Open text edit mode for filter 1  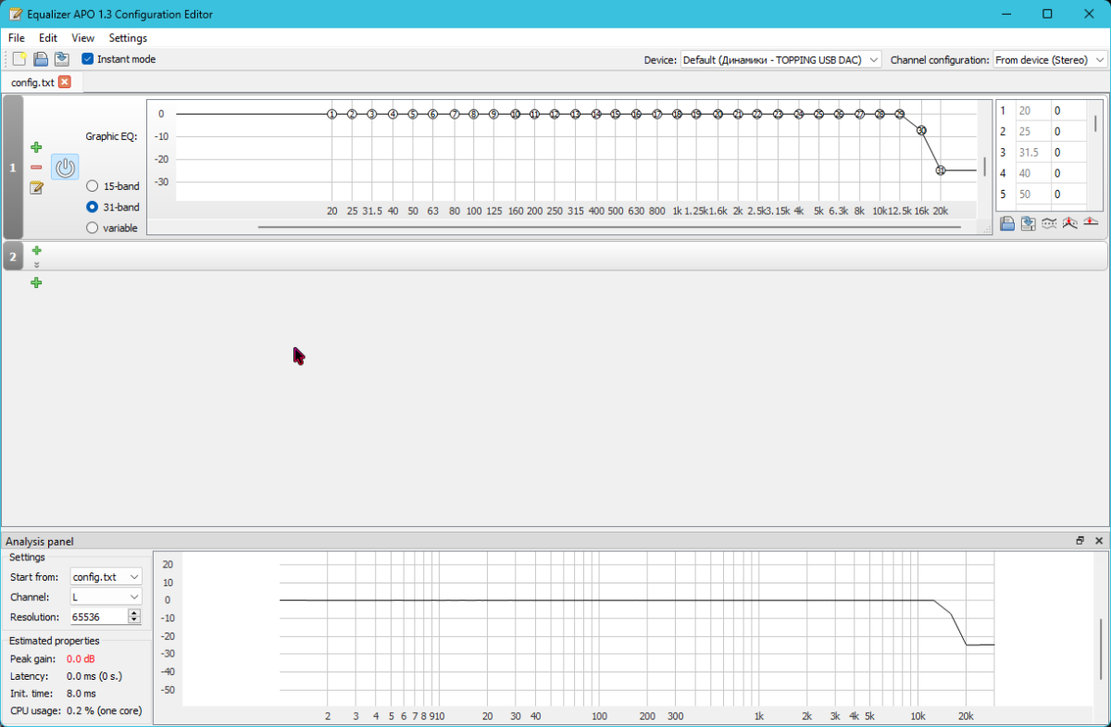pyautogui.click(x=36, y=188)
